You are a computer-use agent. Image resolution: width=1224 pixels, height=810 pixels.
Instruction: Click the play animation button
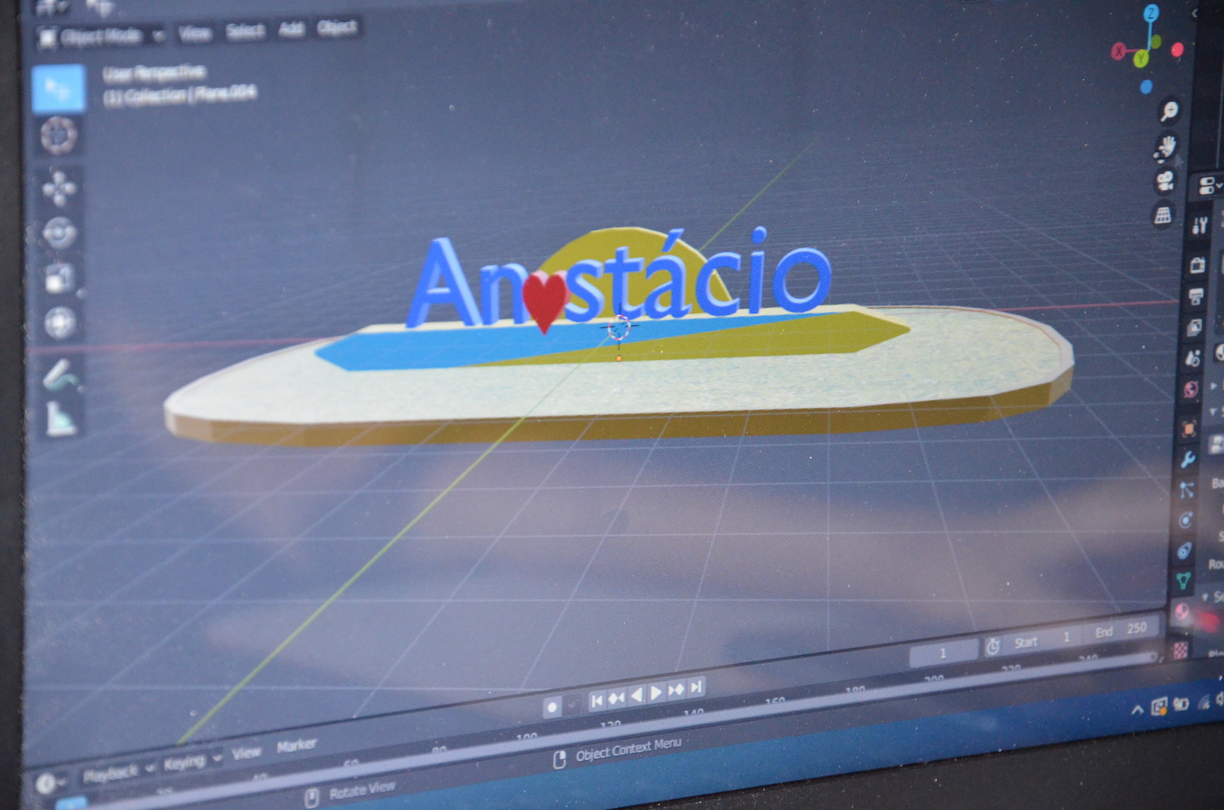(656, 693)
